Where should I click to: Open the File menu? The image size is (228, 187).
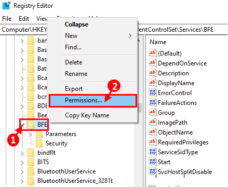[x=7, y=19]
